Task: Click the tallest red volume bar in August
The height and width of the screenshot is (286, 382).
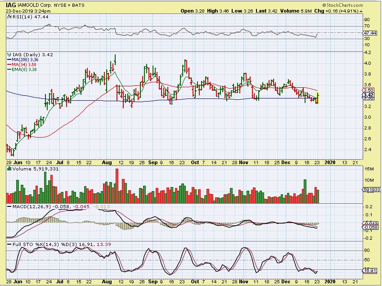Action: pyautogui.click(x=117, y=186)
